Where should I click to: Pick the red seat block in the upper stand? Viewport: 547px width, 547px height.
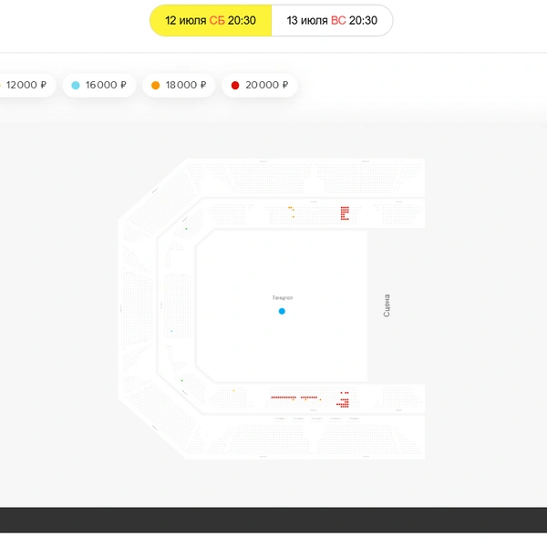click(x=345, y=213)
